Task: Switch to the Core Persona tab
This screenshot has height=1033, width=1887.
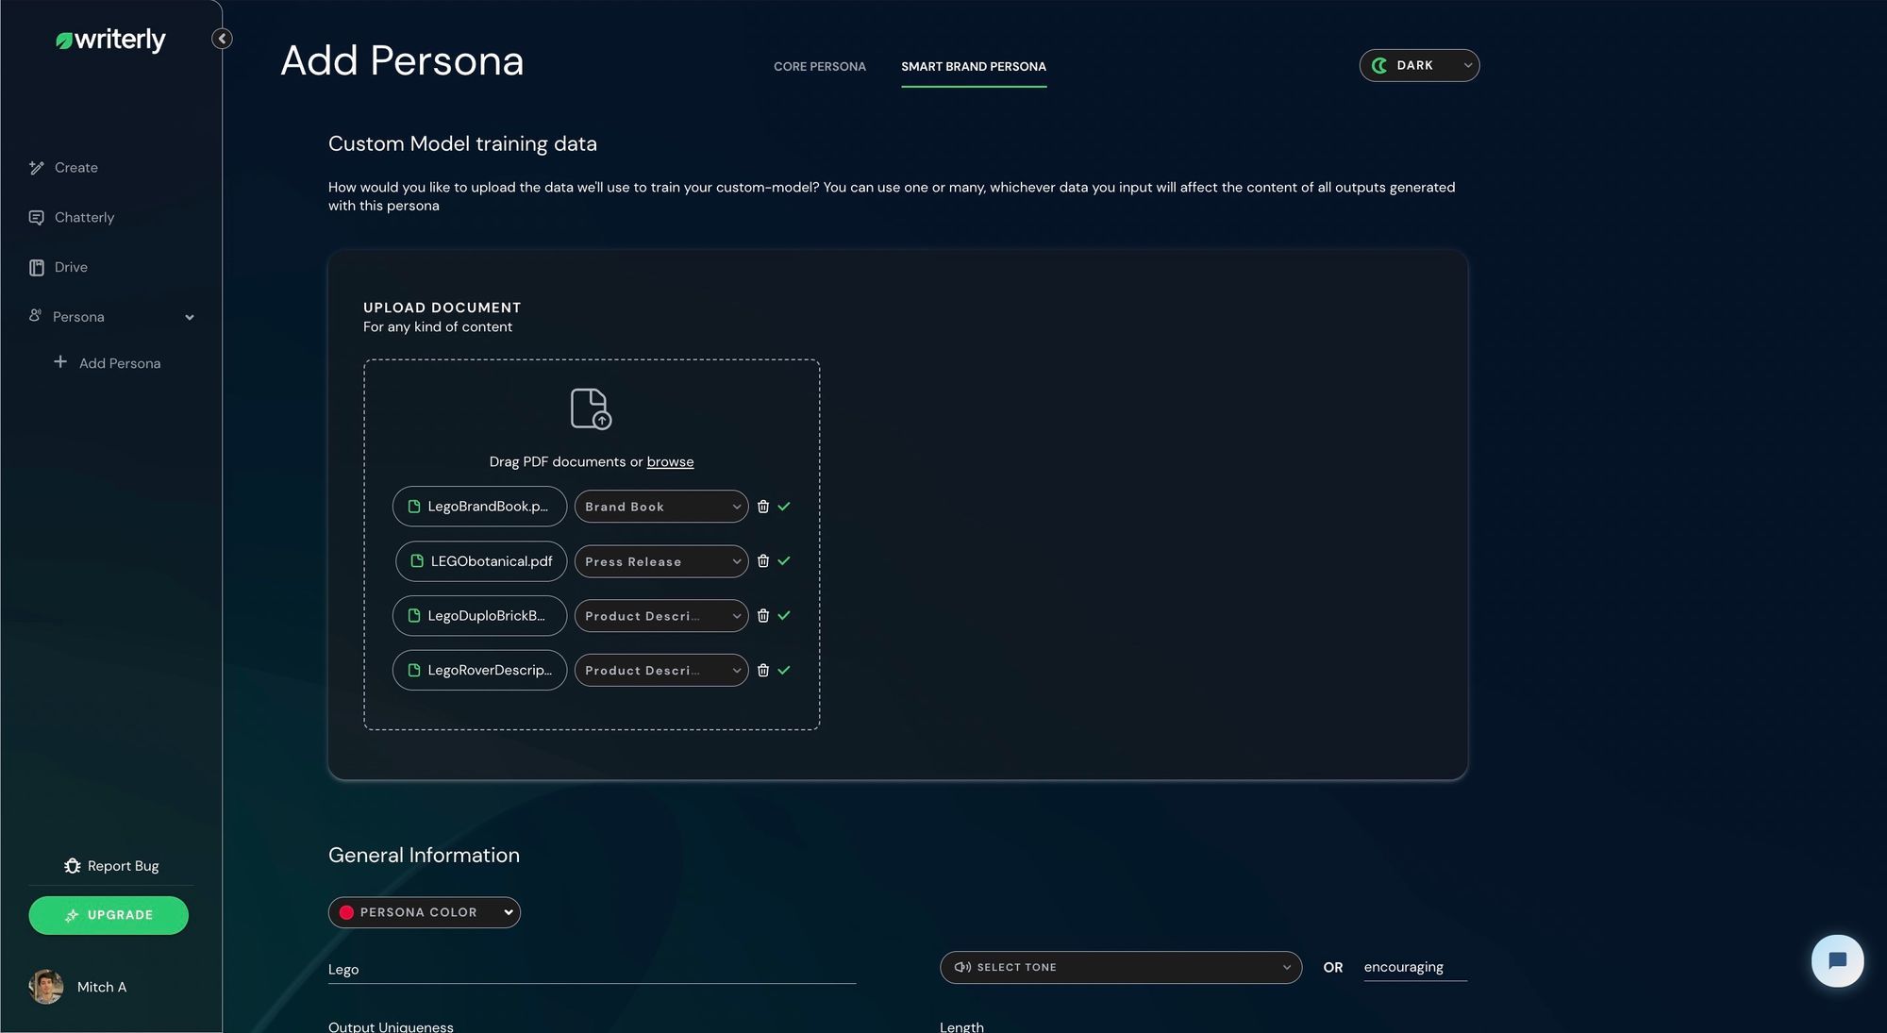Action: 819,66
